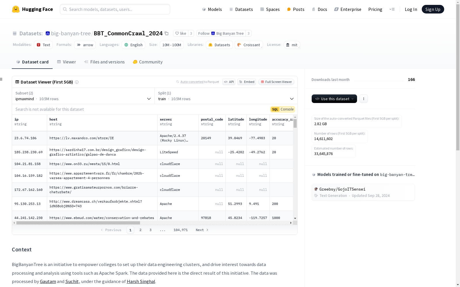Viewport: 460px width, 287px height.
Task: Click the big-banyan-tree owner link
Action: [71, 33]
